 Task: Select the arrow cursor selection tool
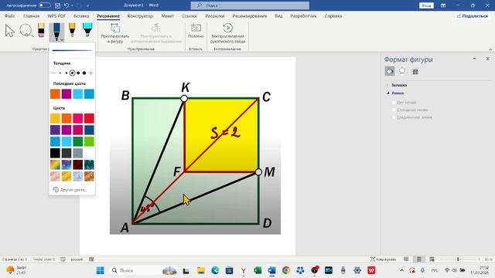click(x=10, y=31)
